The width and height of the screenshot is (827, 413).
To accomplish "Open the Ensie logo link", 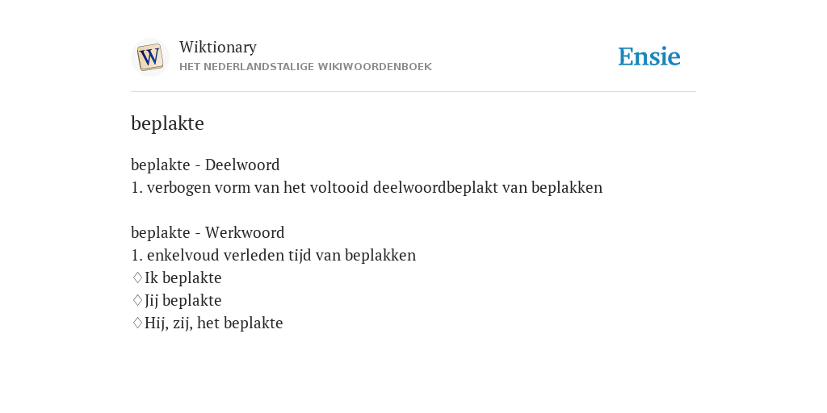I will [x=649, y=56].
